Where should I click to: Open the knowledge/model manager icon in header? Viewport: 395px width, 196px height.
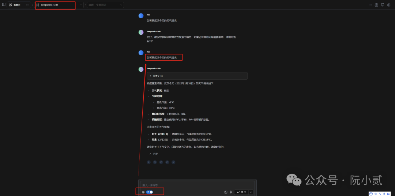pos(376,5)
